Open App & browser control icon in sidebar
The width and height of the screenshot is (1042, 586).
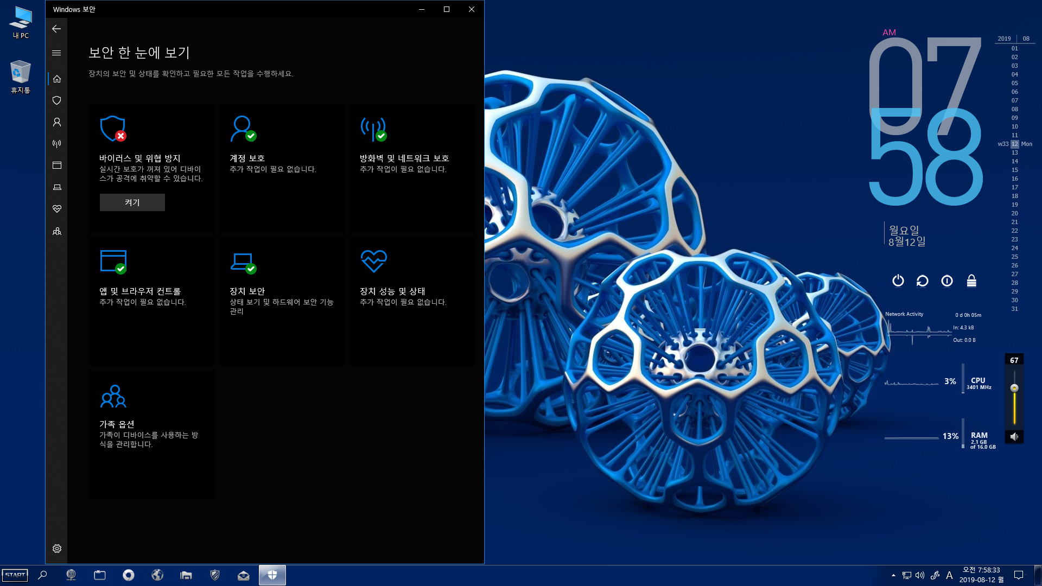[x=56, y=165]
